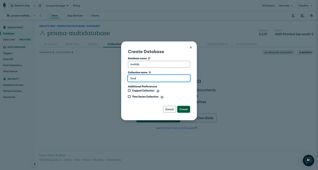
Task: Open the Overview tab
Action: [x=50, y=44]
